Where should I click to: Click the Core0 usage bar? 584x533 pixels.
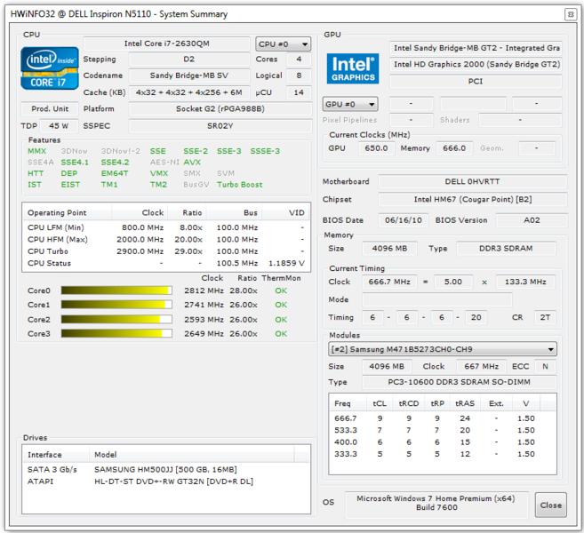(x=116, y=290)
